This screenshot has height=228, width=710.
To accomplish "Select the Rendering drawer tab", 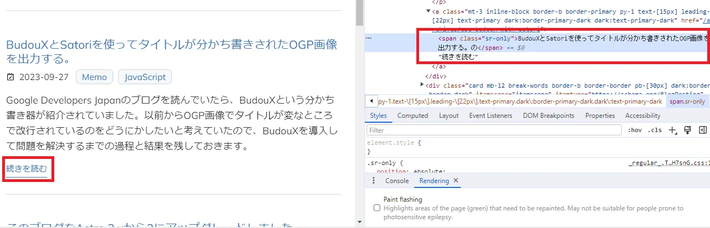I will [434, 180].
